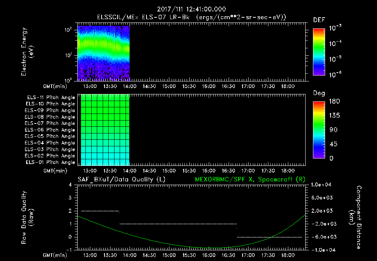Click the timestamp title 2017/111 12:41:00.000

(x=191, y=9)
